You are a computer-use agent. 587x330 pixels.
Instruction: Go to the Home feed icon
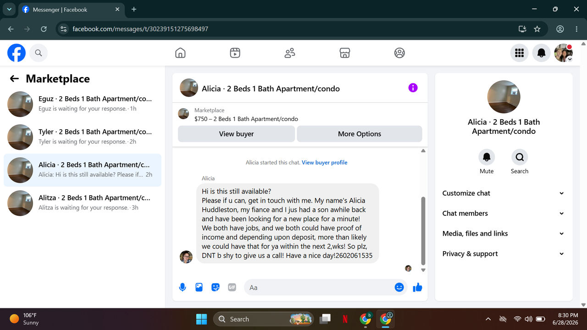tap(180, 53)
